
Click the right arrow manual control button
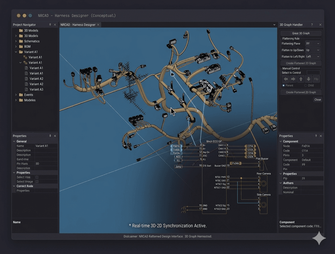[293, 79]
